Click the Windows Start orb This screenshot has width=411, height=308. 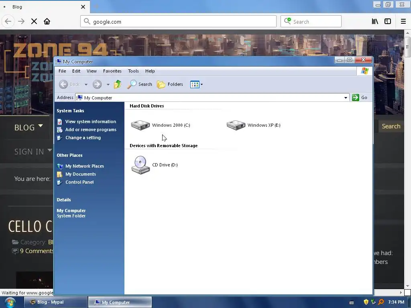[10, 302]
